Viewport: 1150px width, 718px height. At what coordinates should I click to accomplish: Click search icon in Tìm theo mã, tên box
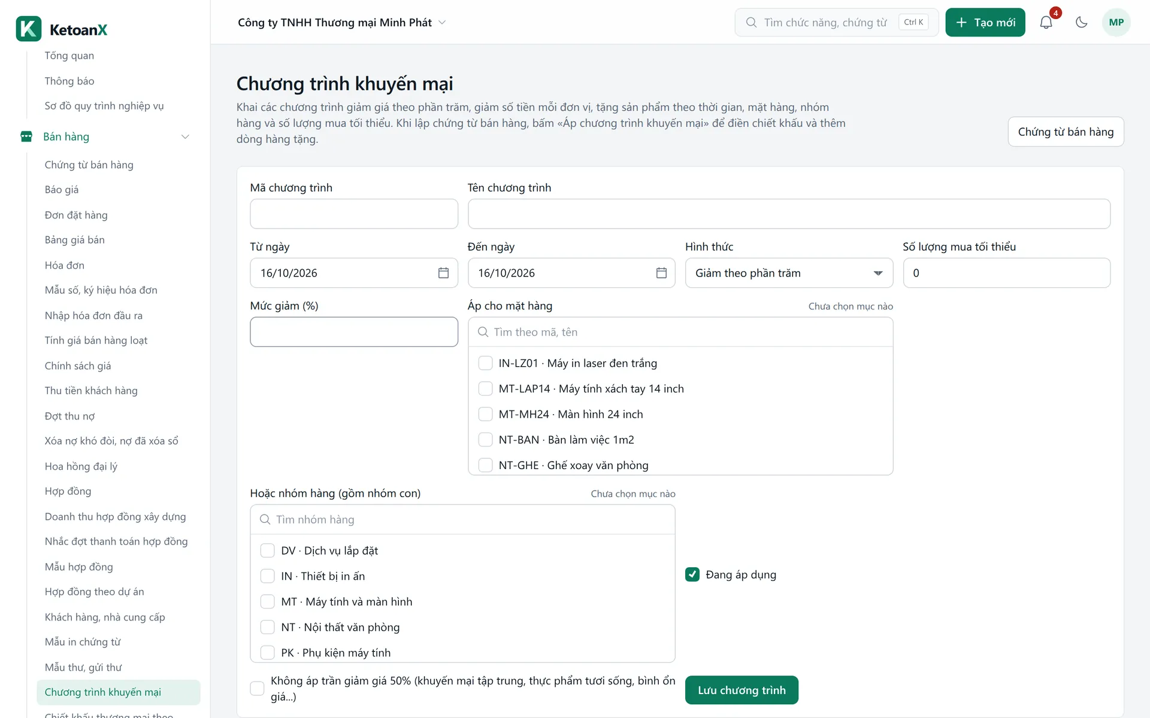point(483,332)
